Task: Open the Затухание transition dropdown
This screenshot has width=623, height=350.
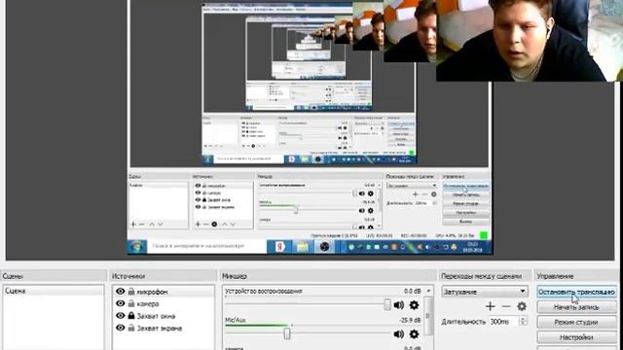Action: pos(485,292)
